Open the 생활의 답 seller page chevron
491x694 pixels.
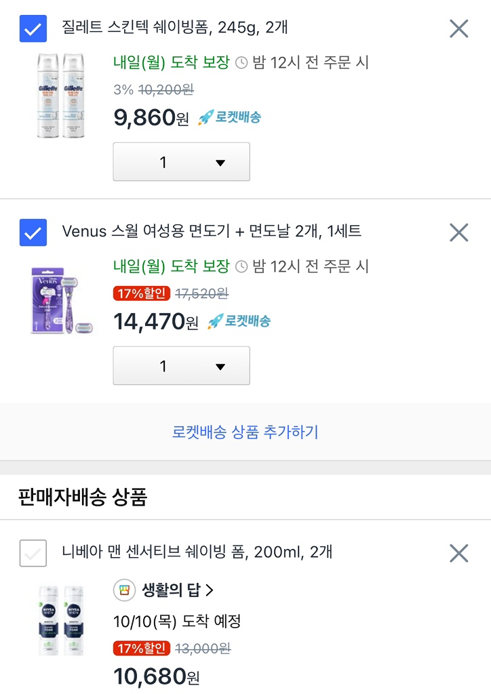209,590
